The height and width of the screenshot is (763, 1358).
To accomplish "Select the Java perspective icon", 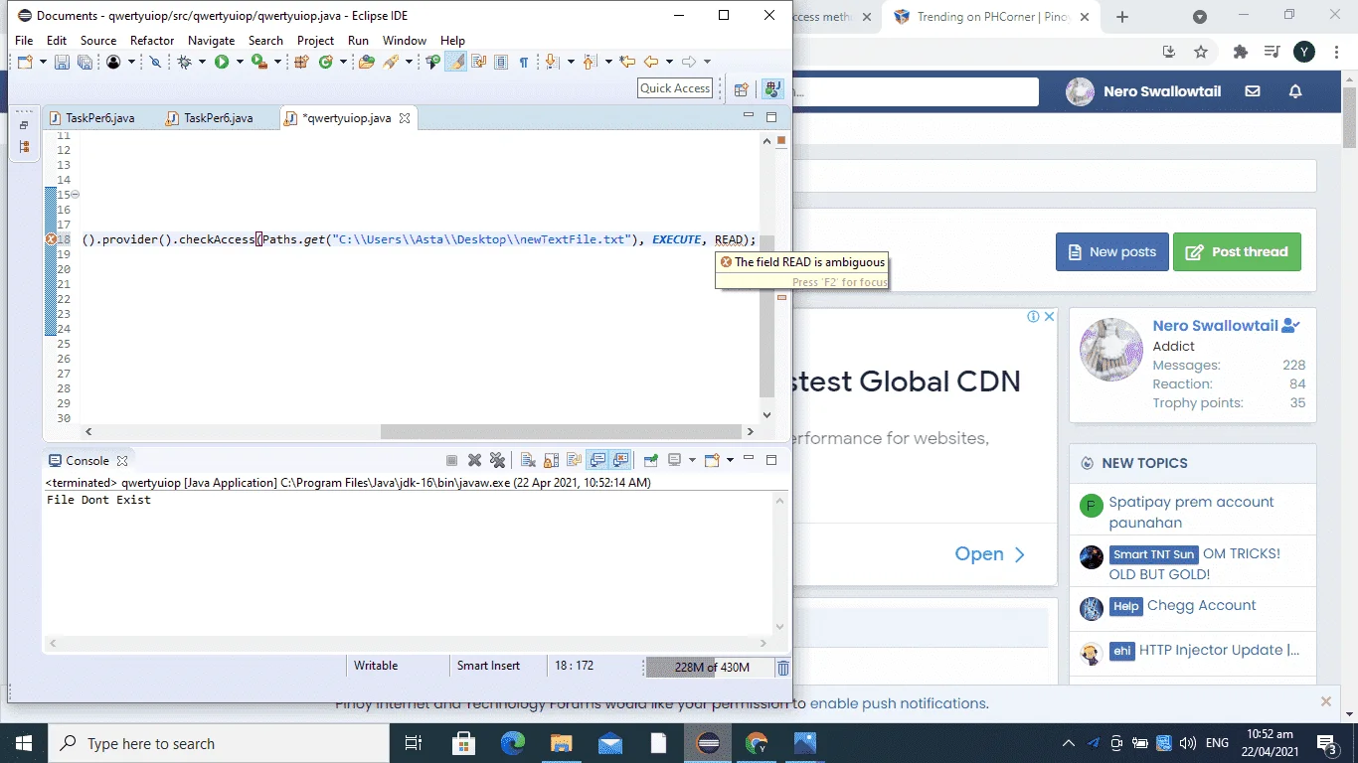I will tap(772, 88).
